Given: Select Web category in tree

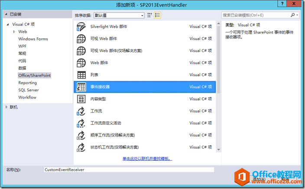Looking at the screenshot, I should tap(23, 32).
